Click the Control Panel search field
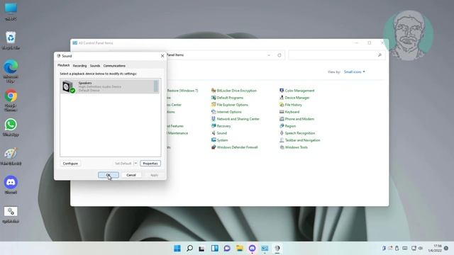 337,55
